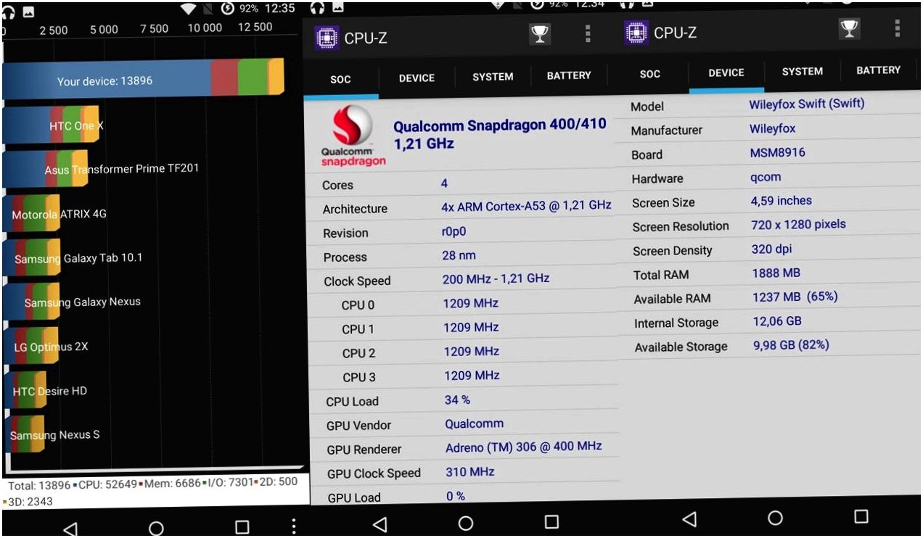Tap Asus Transformer Prime TF201 bar
Viewport: 923px width, 538px height.
(x=45, y=169)
